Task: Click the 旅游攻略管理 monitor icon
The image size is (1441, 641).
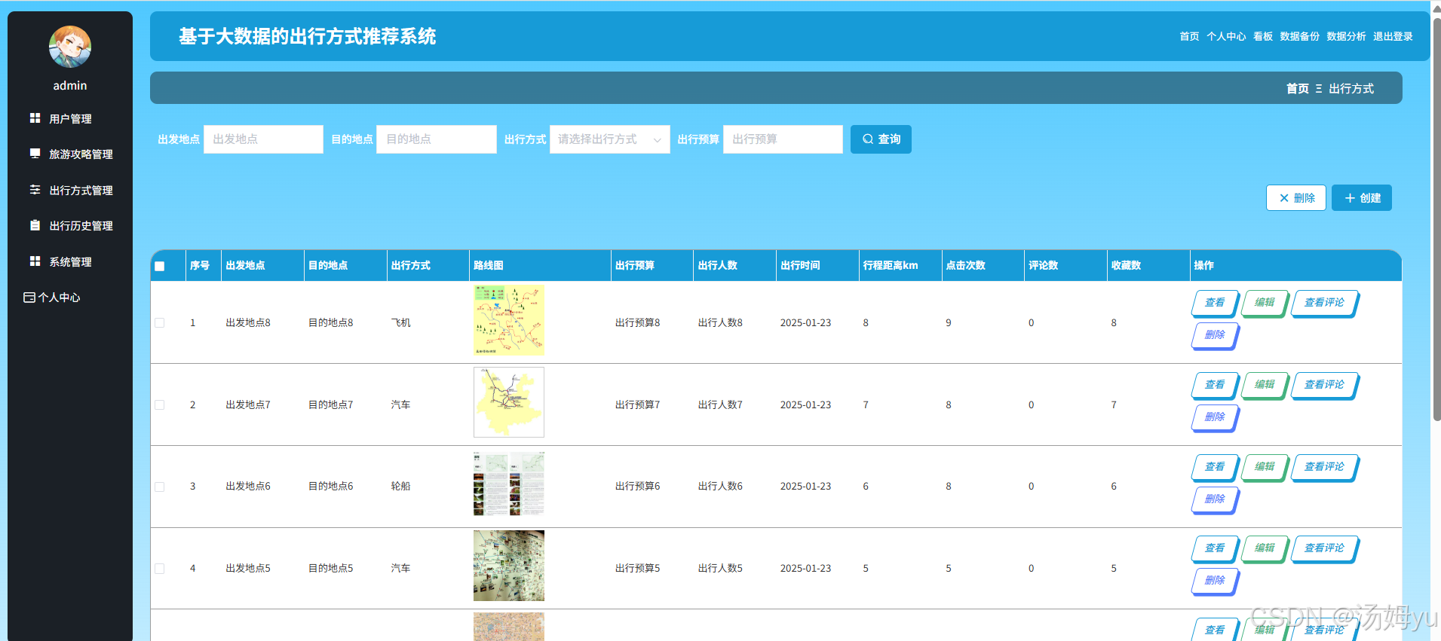Action: [35, 154]
